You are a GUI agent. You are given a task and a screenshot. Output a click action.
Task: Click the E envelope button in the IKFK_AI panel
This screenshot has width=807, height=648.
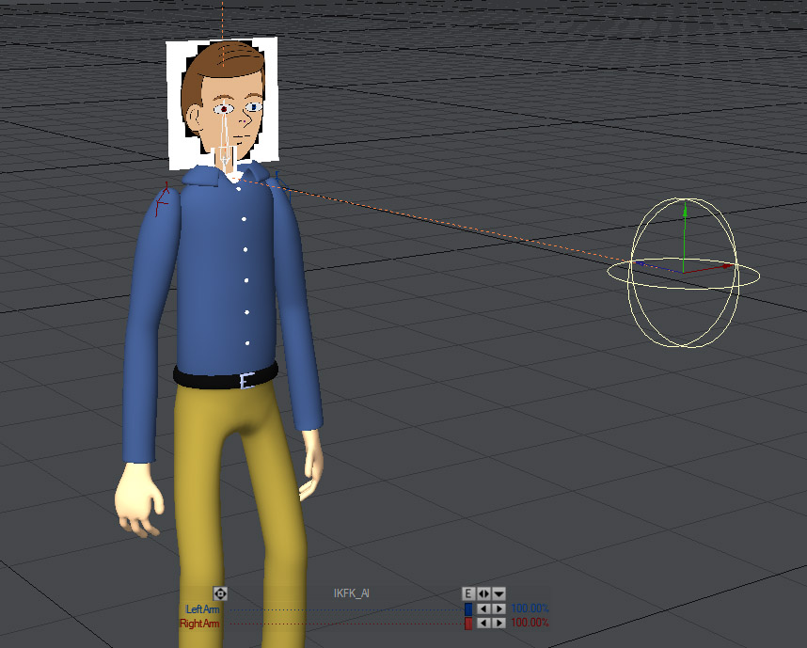point(467,594)
